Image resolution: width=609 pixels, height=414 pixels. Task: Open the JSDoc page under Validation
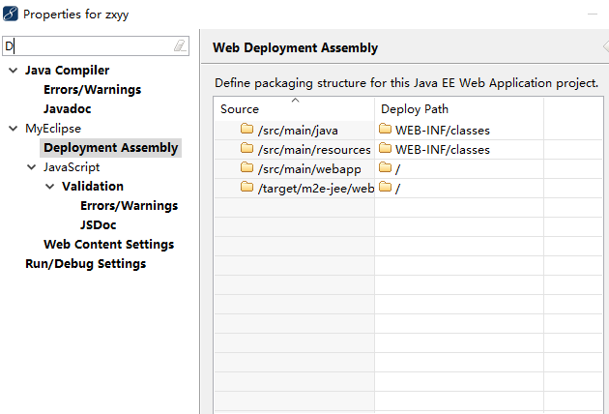click(99, 225)
